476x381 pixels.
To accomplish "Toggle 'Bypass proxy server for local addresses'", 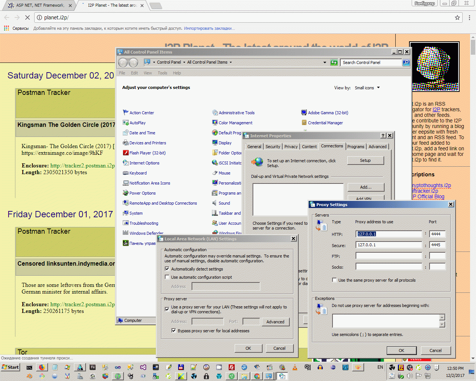I will 174,331.
